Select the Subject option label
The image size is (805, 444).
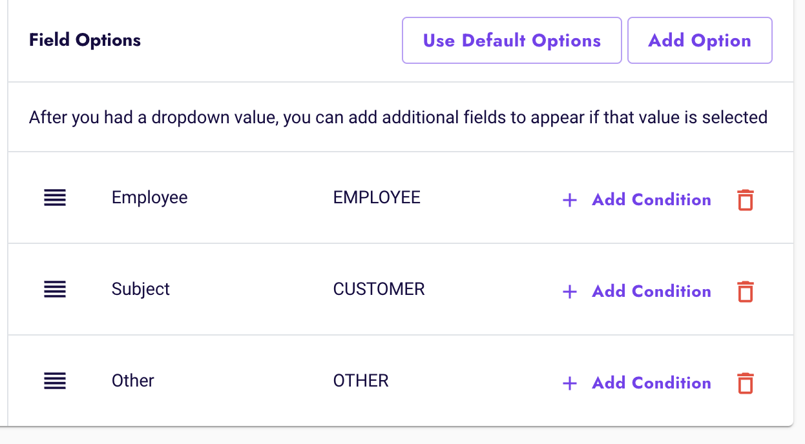141,289
